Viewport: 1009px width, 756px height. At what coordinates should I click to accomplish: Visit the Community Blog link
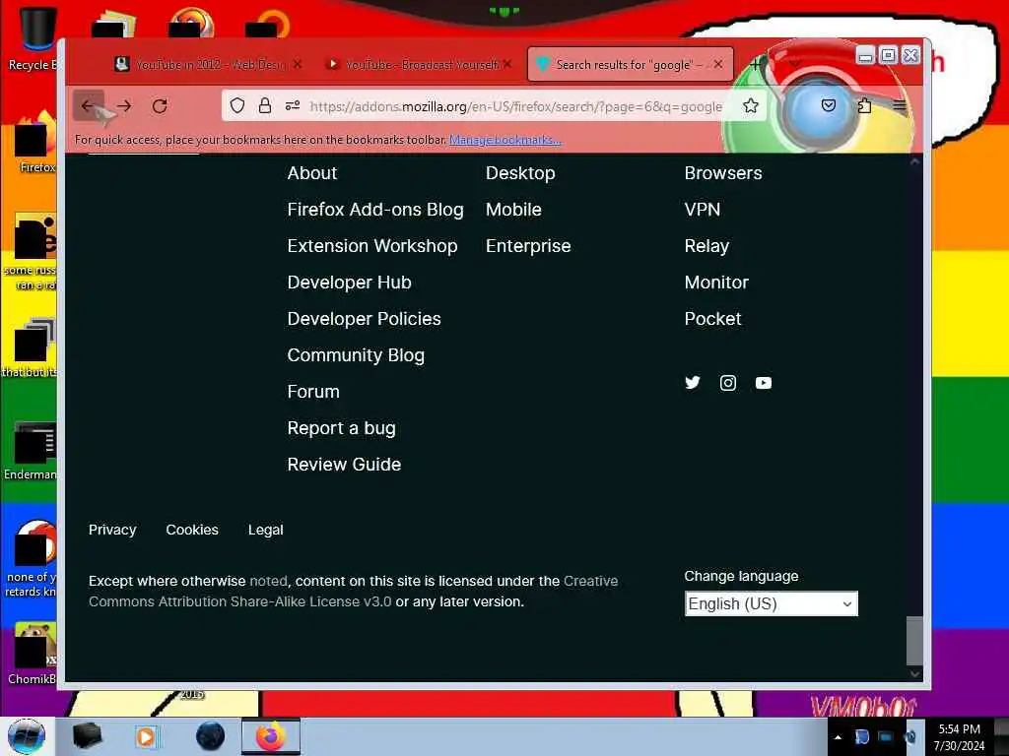coord(355,355)
